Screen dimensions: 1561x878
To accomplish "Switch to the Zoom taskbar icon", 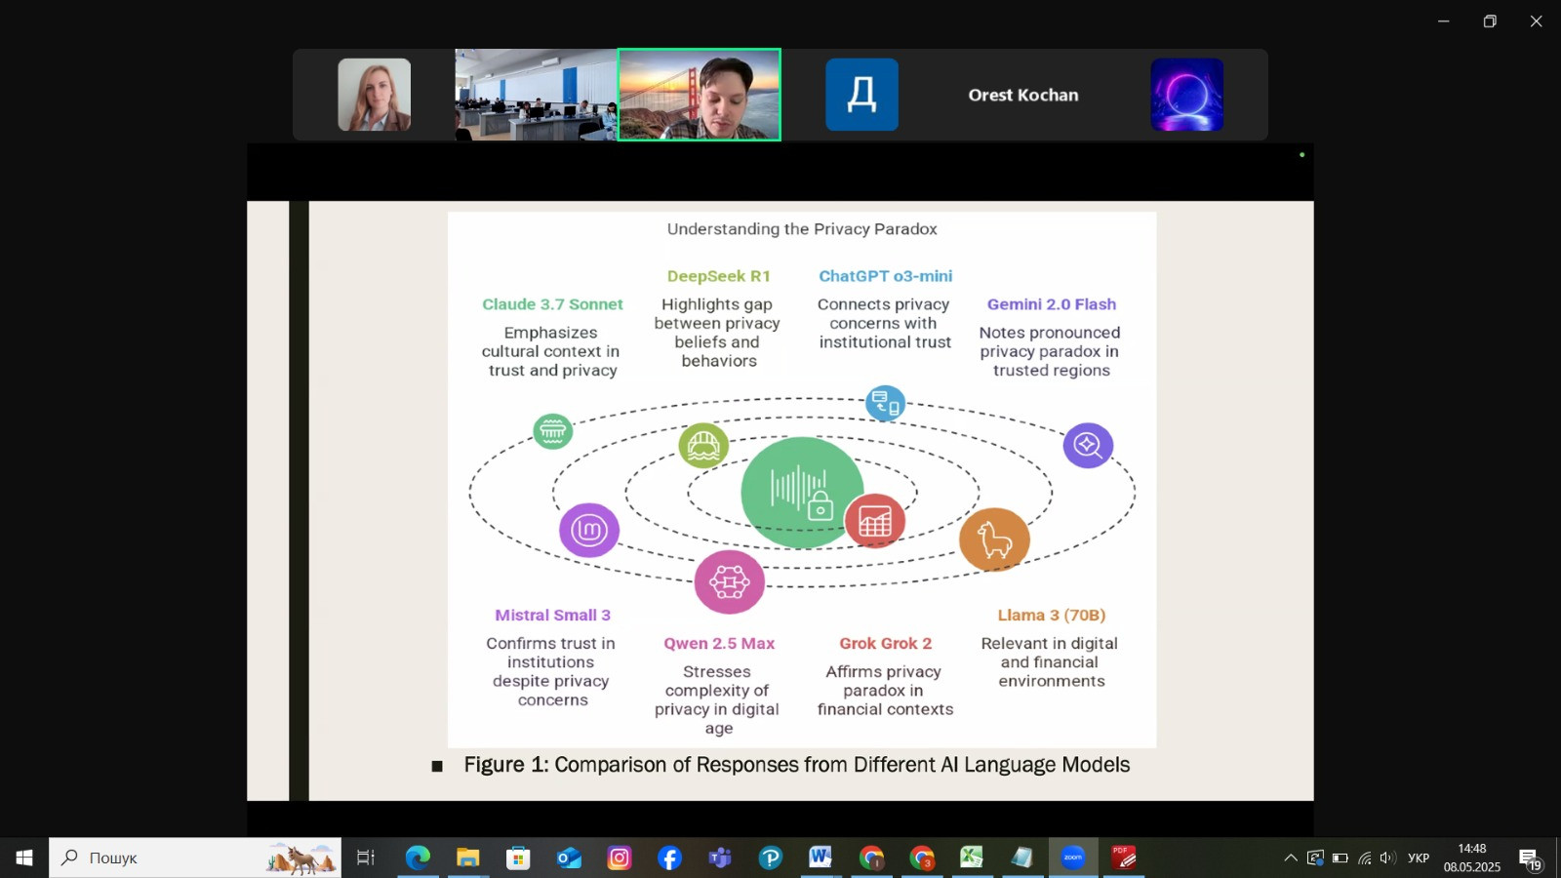I will [x=1073, y=858].
